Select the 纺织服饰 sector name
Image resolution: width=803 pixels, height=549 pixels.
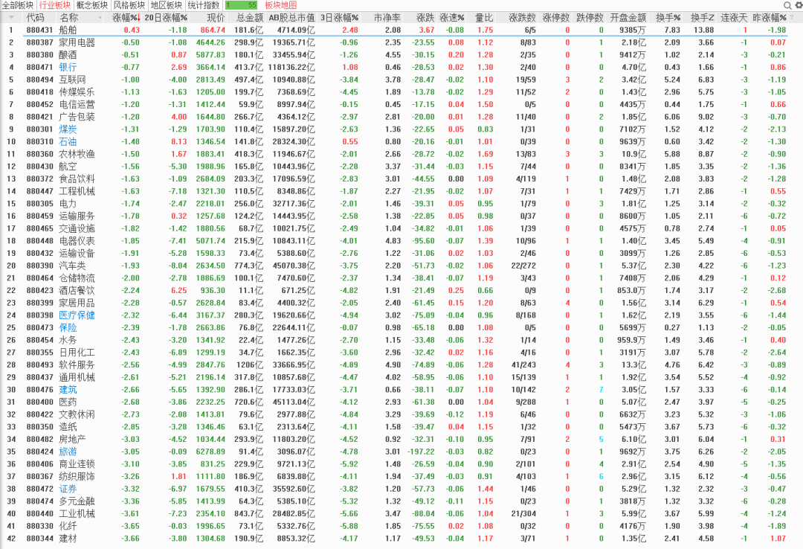click(77, 476)
